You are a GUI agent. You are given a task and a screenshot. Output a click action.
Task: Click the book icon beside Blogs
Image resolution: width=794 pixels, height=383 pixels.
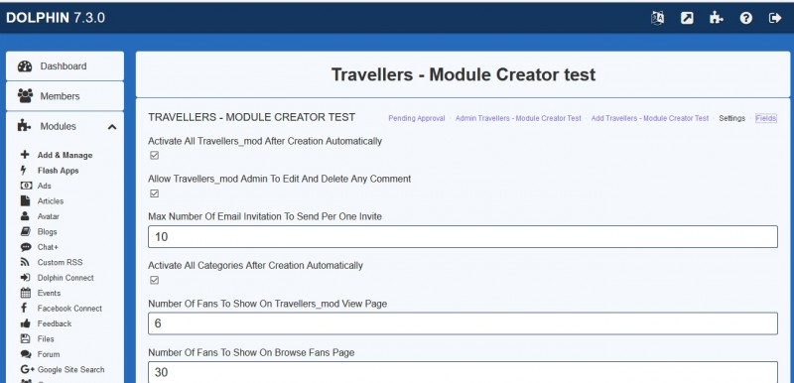point(26,232)
